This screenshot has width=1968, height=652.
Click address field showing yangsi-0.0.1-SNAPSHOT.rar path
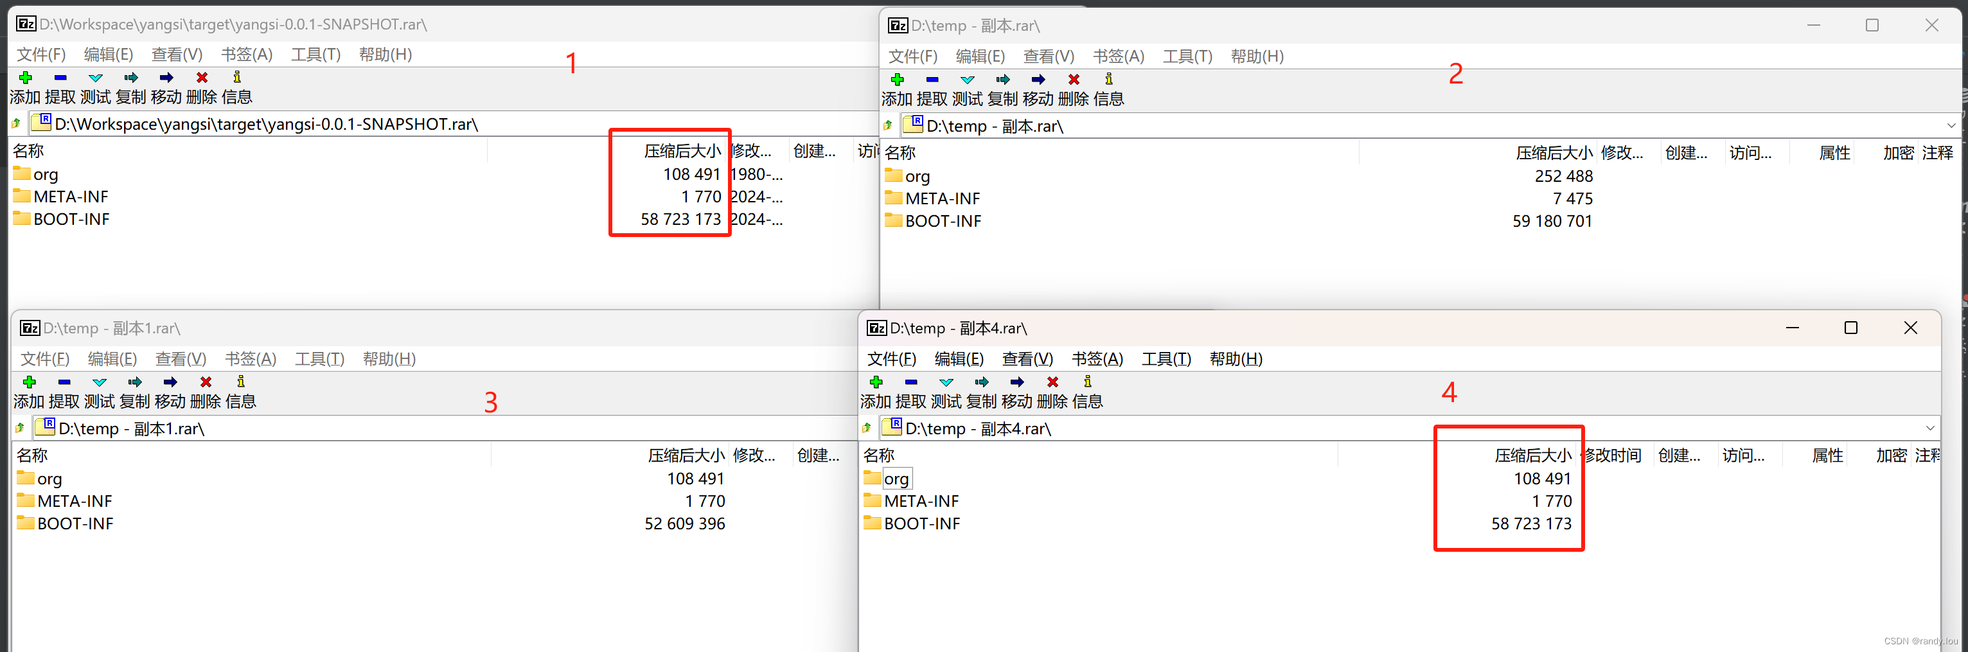(x=452, y=124)
